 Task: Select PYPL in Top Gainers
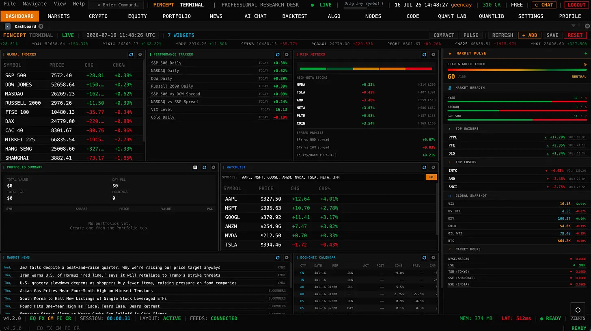[517, 137]
